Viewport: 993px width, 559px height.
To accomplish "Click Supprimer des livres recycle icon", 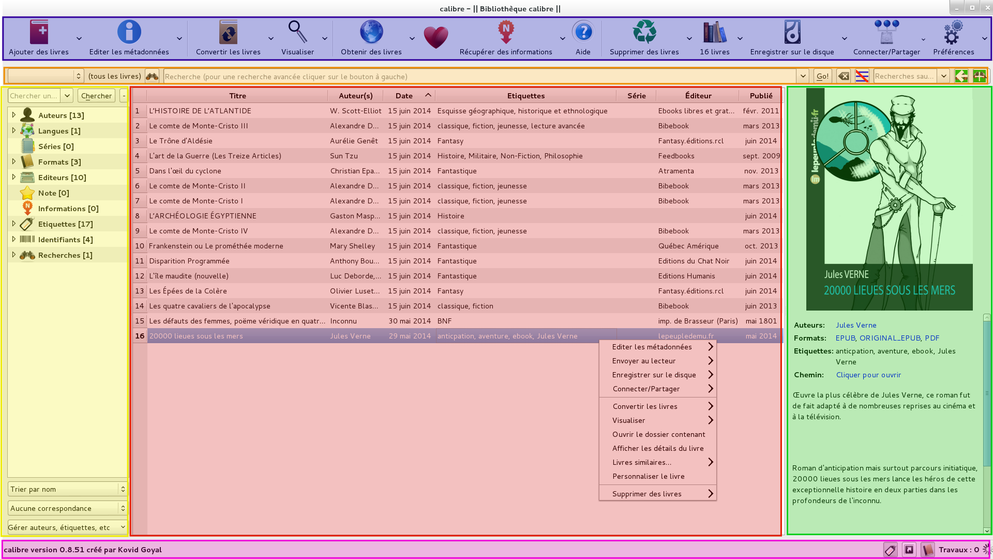I will click(644, 33).
